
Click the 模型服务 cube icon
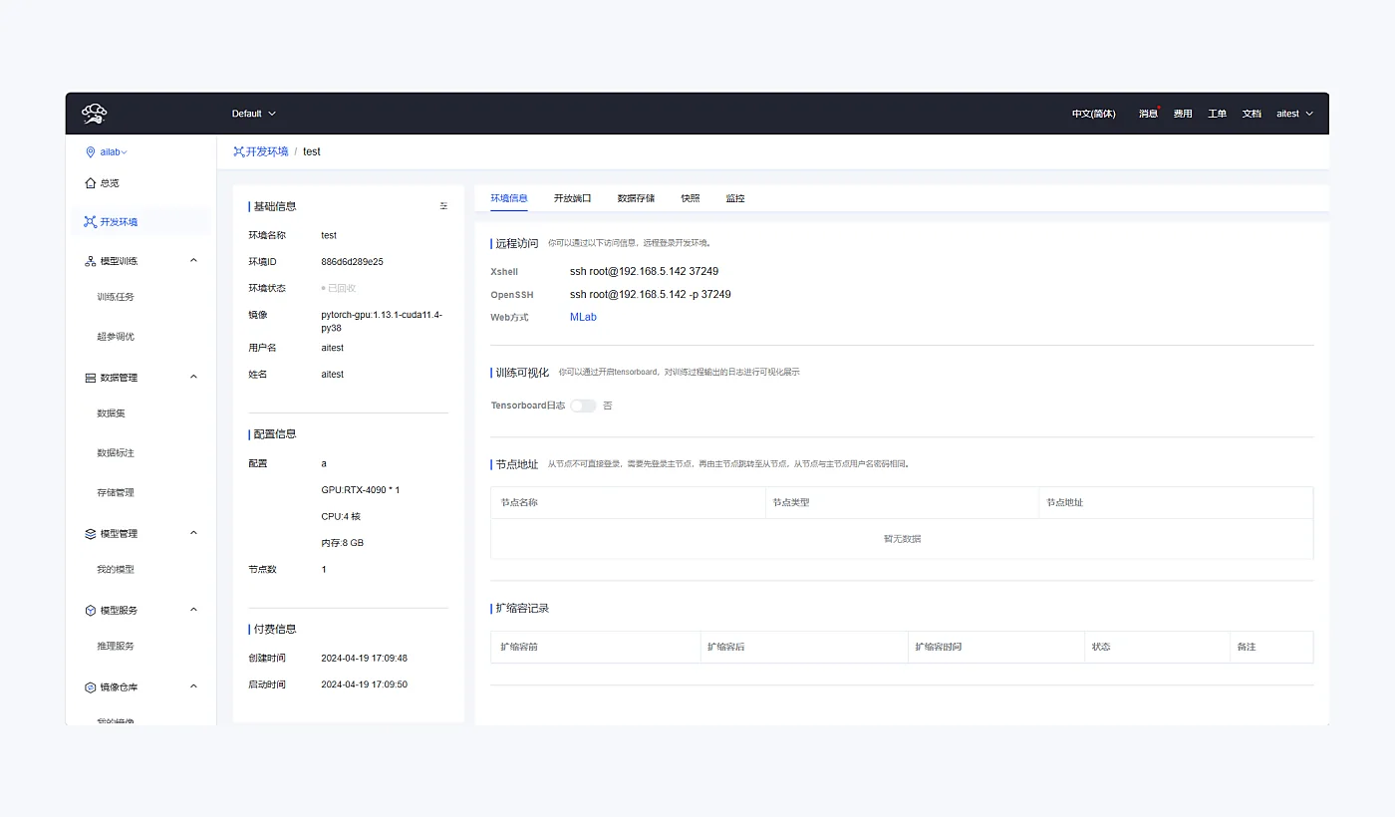pyautogui.click(x=90, y=611)
